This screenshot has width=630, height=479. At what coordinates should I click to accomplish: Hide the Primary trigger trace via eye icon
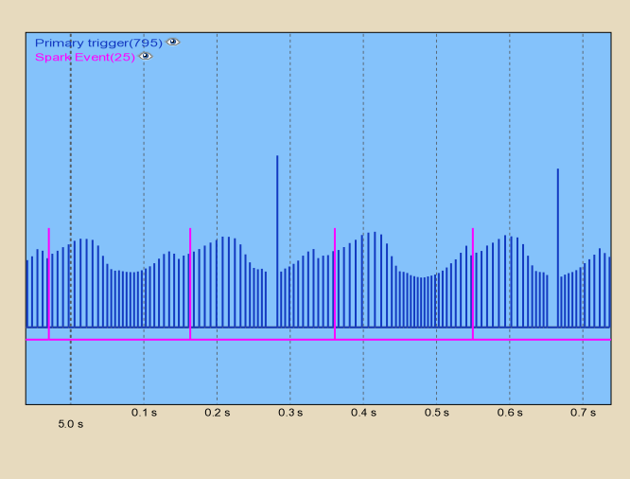coord(172,43)
